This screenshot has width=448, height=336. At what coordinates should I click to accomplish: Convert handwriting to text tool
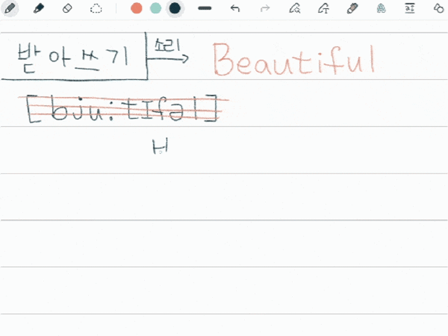(324, 8)
